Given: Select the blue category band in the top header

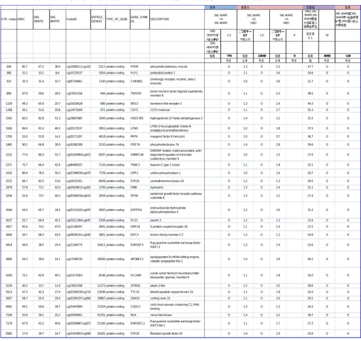Looking at the screenshot, I should [x=221, y=7].
